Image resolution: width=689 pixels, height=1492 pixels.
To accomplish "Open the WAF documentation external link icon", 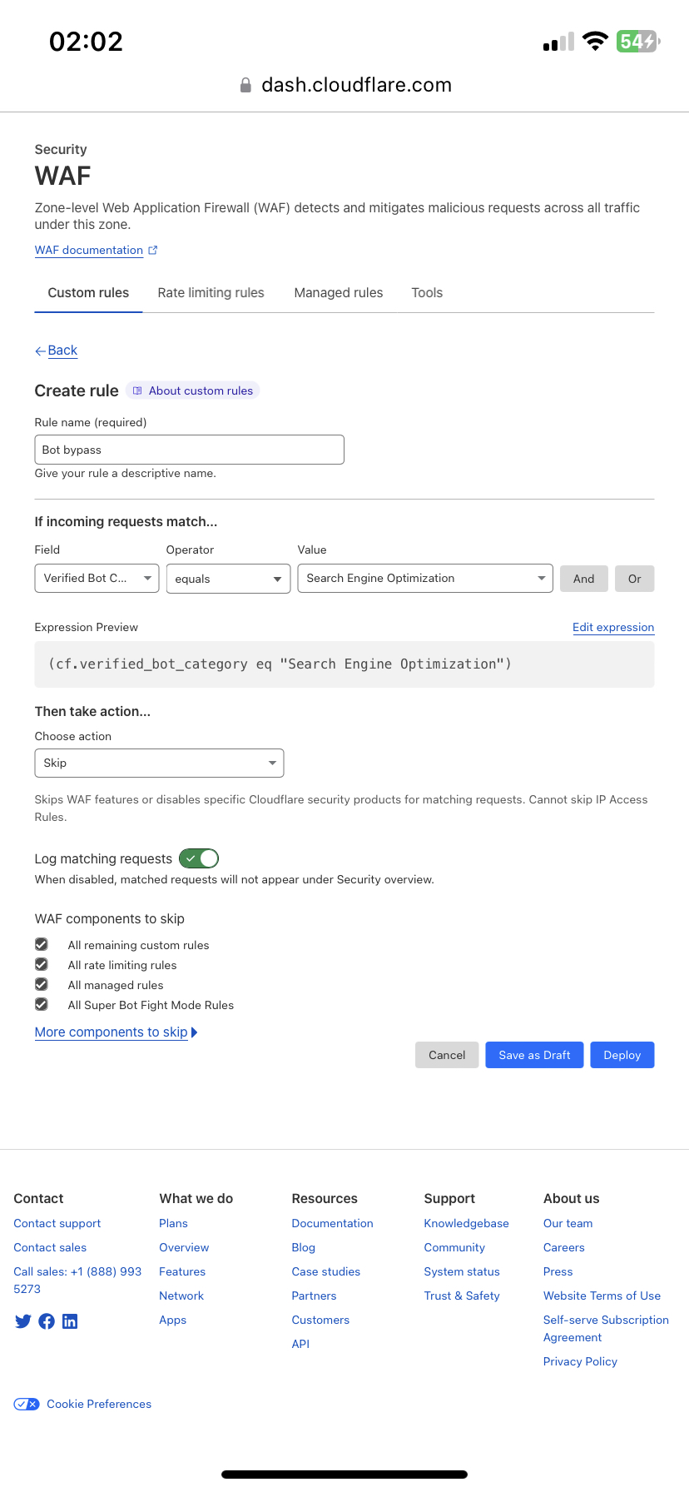I will [152, 249].
